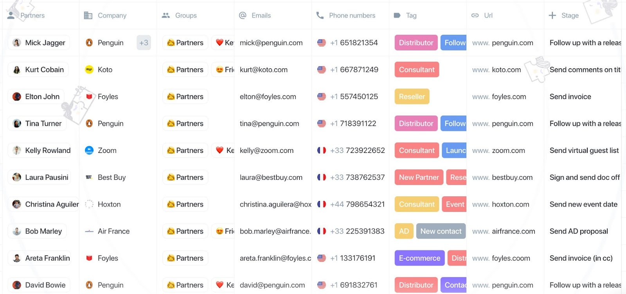
Task: Click the Url column link icon
Action: click(475, 16)
